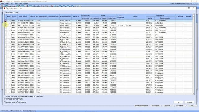This screenshot has width=199, height=112.
Task: Tick the selection checkbox of row 8682162004250
Action: [x=6, y=63]
